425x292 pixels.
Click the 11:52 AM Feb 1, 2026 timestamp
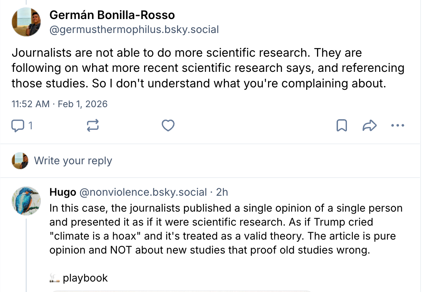[x=59, y=104]
